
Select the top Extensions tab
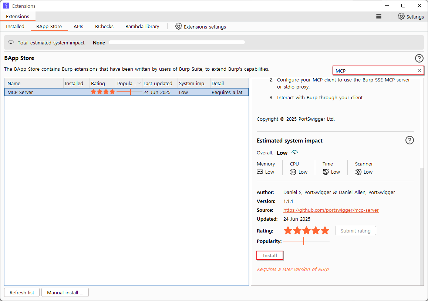pos(17,16)
